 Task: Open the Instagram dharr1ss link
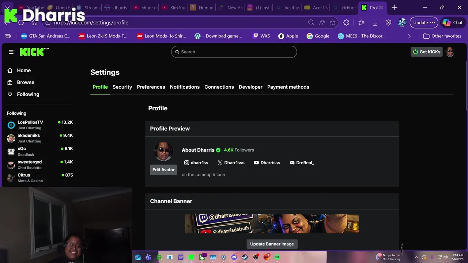tap(196, 163)
